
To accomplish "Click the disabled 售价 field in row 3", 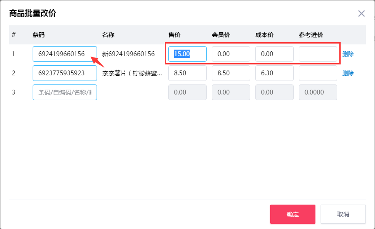I will click(x=187, y=92).
